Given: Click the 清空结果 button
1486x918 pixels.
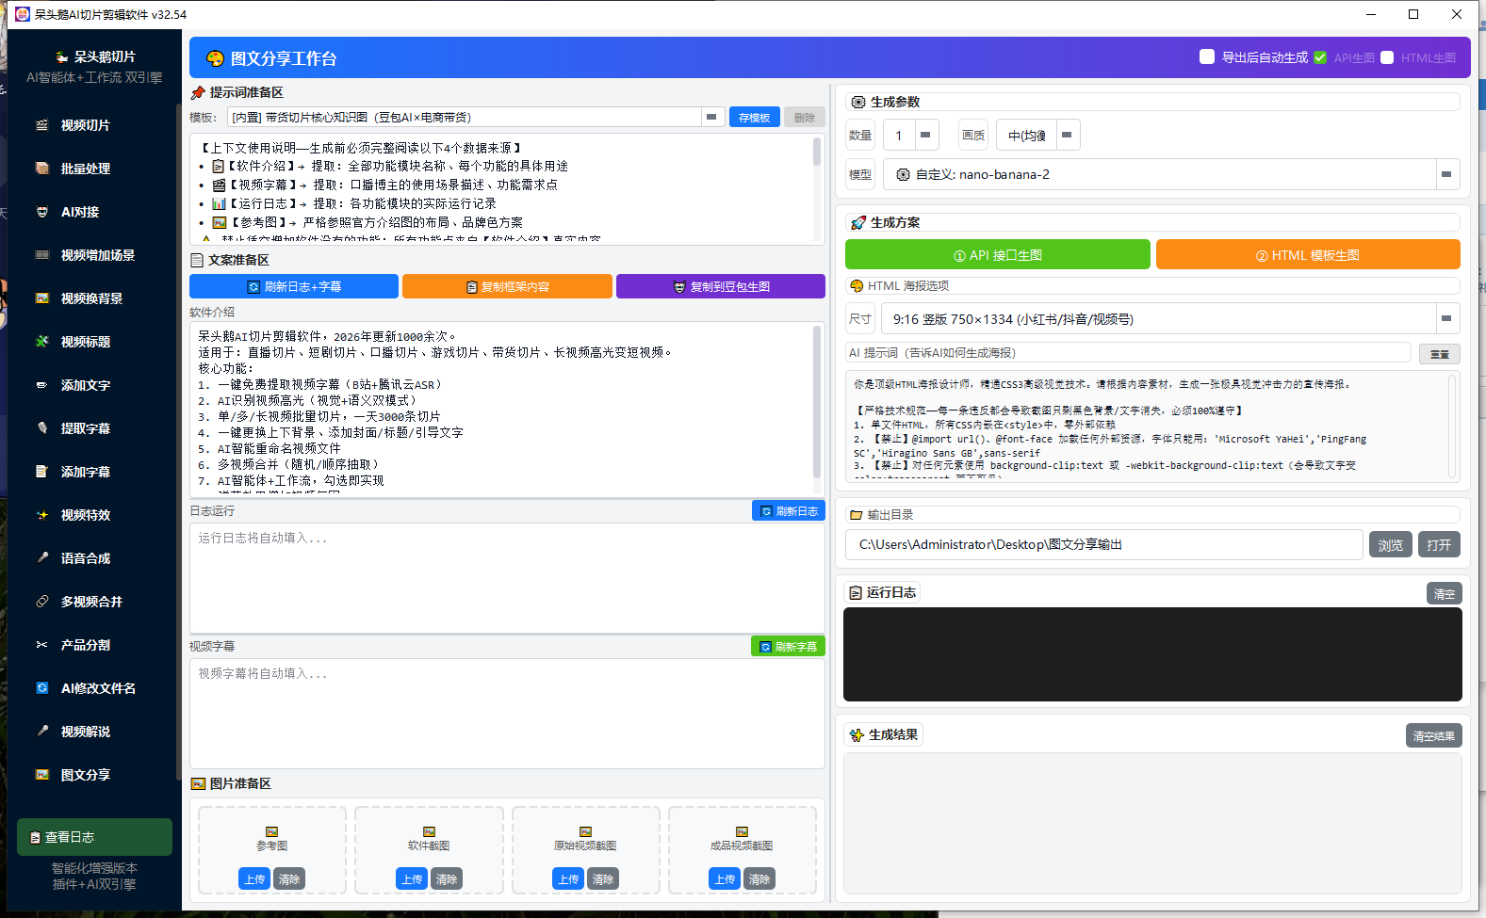Looking at the screenshot, I should tap(1433, 736).
